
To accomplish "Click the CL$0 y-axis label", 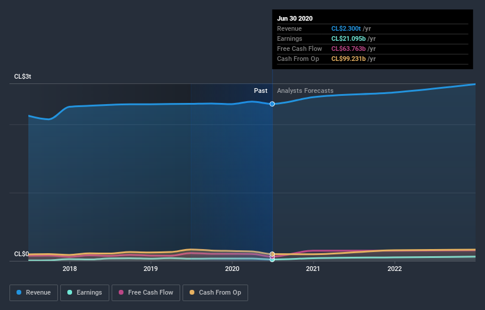I will pos(21,254).
